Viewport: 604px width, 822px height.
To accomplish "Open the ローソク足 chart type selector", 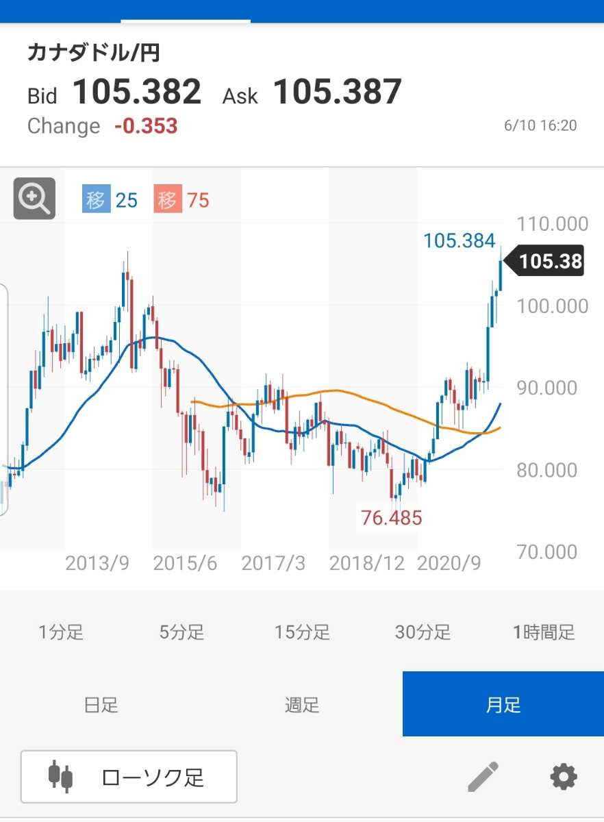I will (x=129, y=777).
